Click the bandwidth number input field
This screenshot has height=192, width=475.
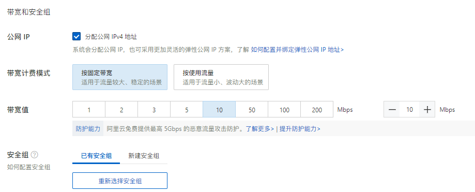[x=409, y=110]
